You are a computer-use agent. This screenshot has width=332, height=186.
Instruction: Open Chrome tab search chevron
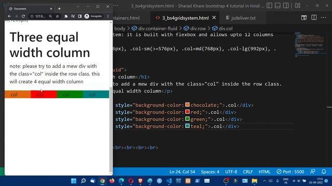[78, 7]
